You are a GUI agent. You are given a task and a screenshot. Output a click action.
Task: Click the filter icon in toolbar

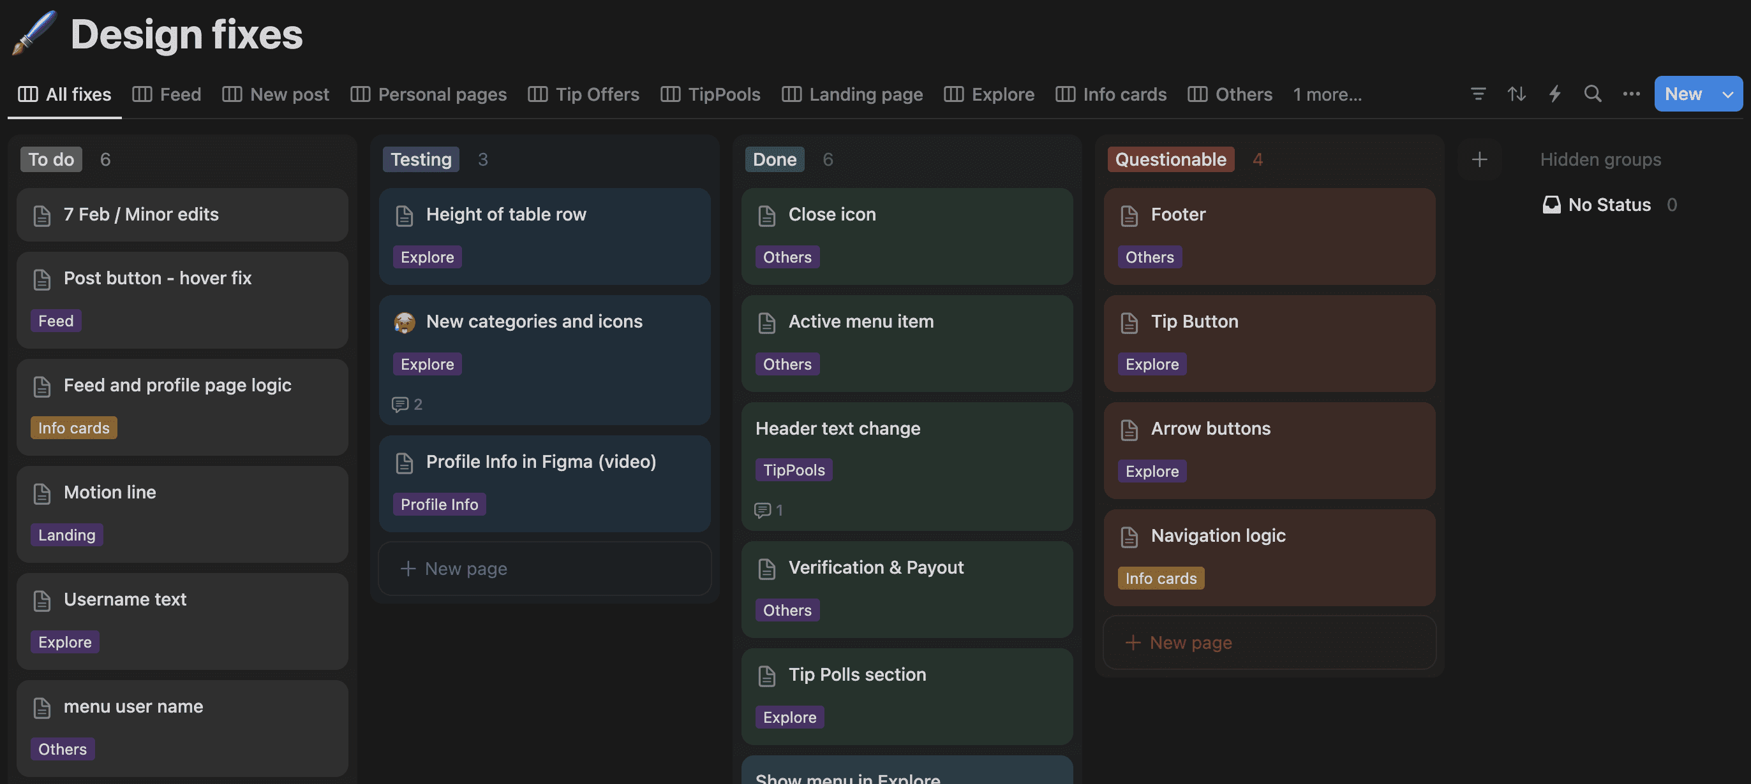click(x=1478, y=94)
